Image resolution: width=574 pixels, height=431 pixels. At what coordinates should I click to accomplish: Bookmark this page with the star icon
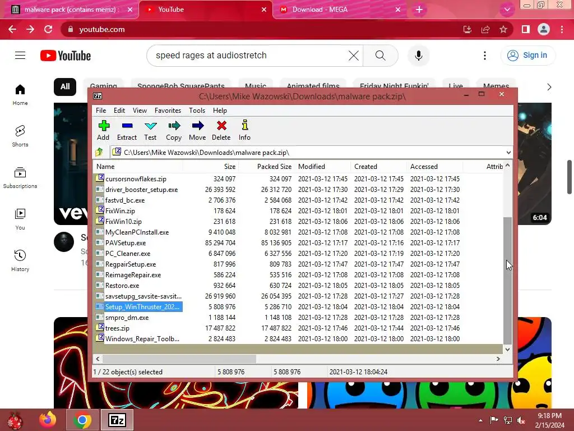[503, 29]
